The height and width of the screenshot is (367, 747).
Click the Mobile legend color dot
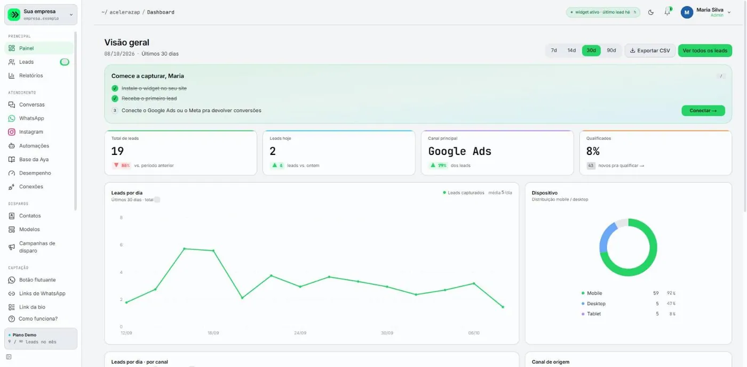click(x=583, y=293)
